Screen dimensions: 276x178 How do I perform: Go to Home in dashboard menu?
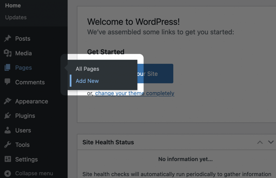tap(13, 5)
